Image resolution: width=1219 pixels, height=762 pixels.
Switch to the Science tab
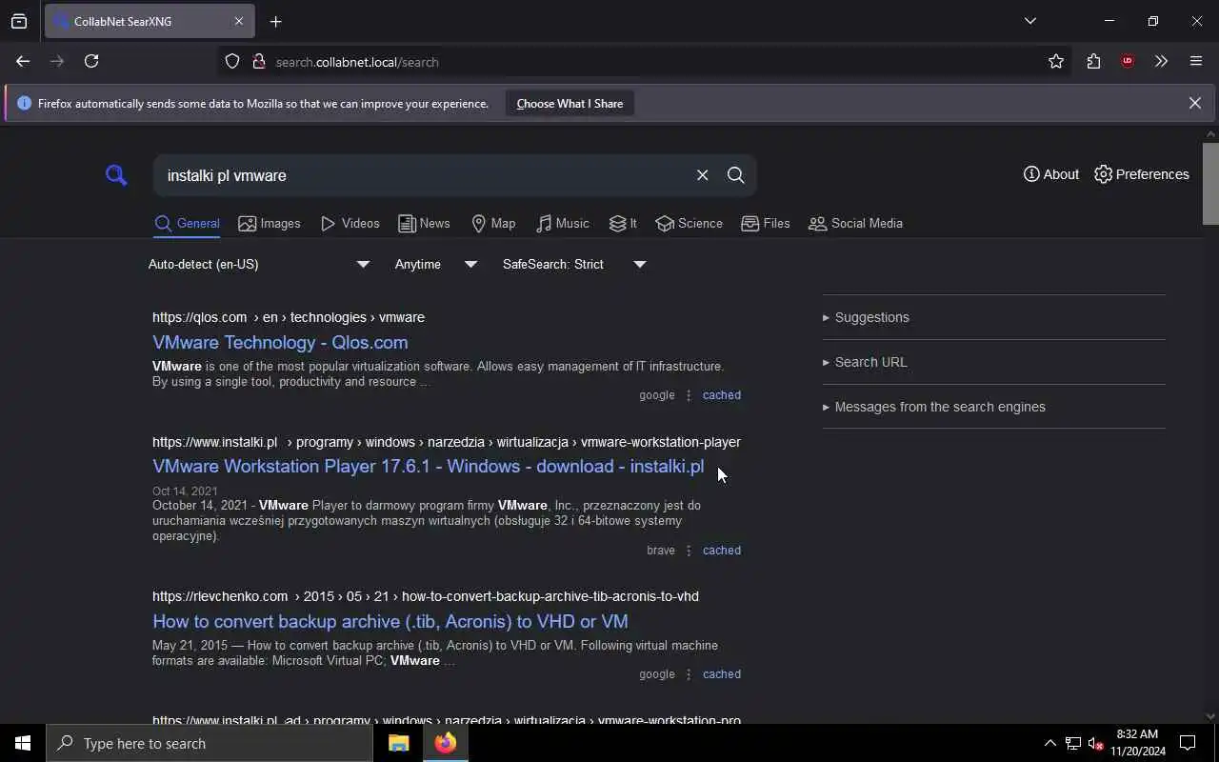coord(689,224)
